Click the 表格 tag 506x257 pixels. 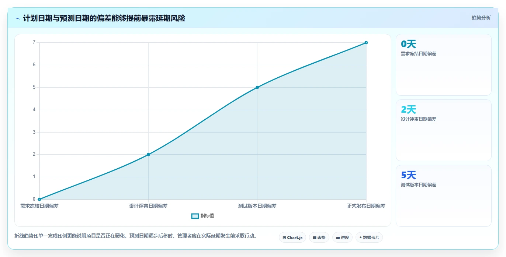point(319,237)
